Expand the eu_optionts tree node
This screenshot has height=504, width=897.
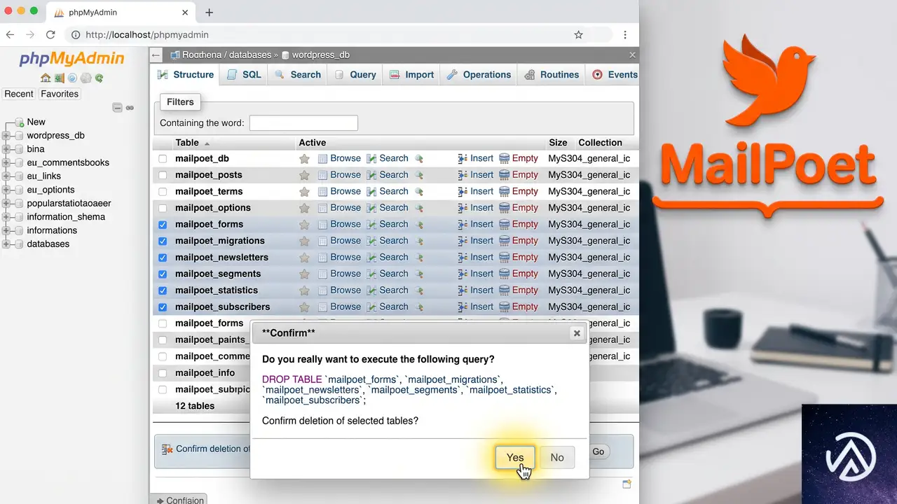[x=6, y=190]
